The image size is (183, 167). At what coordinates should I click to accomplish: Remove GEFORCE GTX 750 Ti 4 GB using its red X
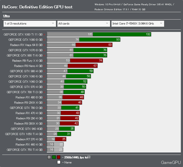[44, 150]
